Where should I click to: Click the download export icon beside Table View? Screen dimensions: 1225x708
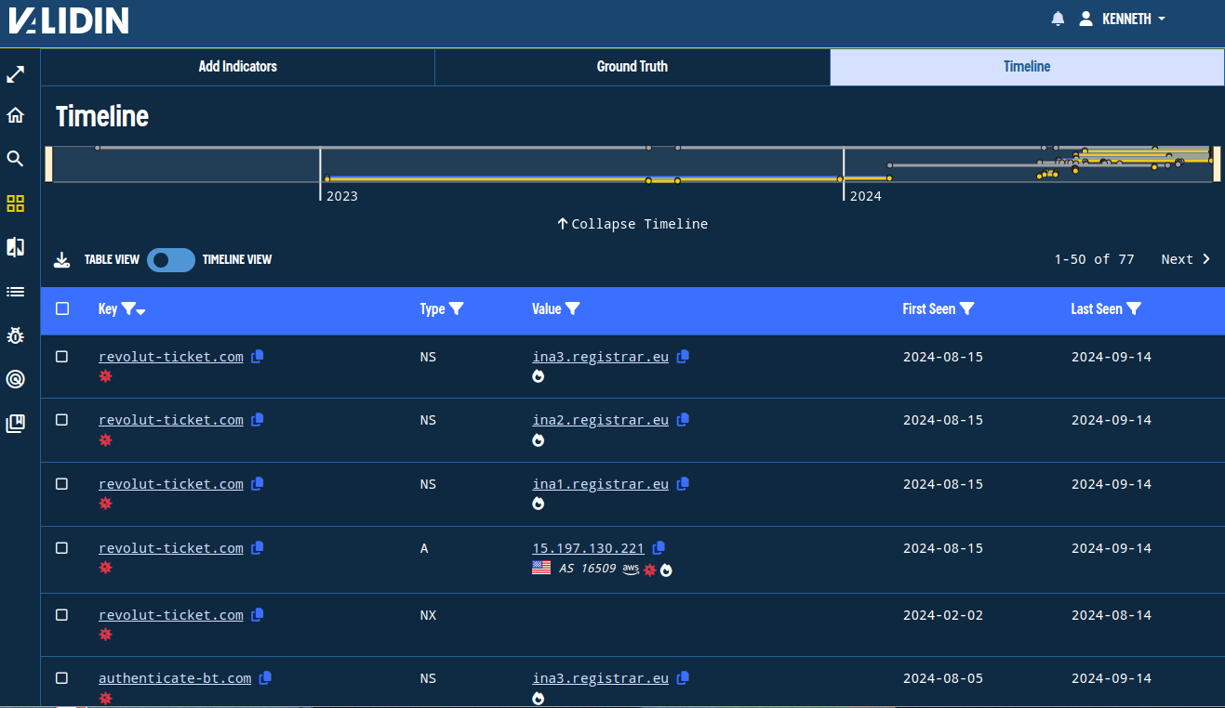(x=62, y=260)
